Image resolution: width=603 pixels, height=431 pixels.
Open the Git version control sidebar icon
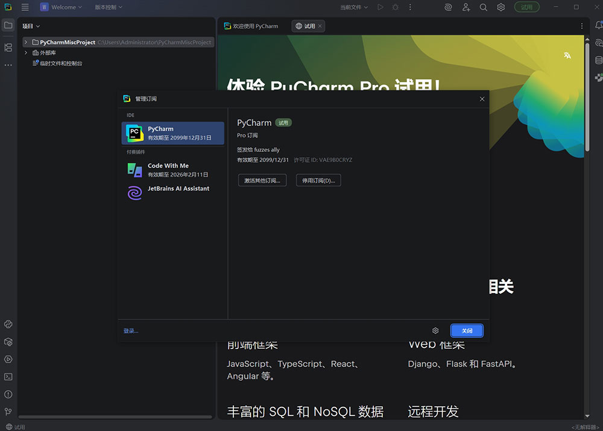tap(8, 412)
